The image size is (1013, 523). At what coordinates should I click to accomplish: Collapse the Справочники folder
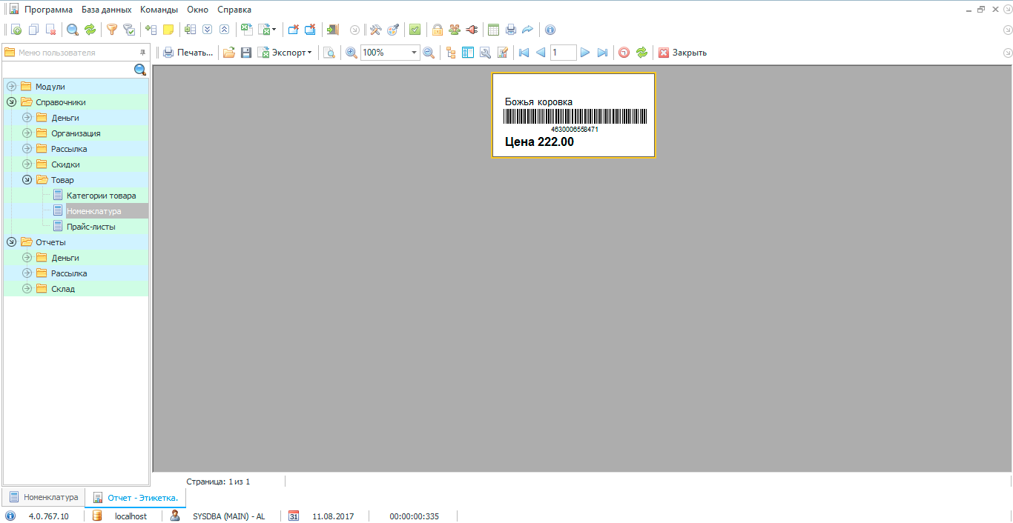pos(11,102)
